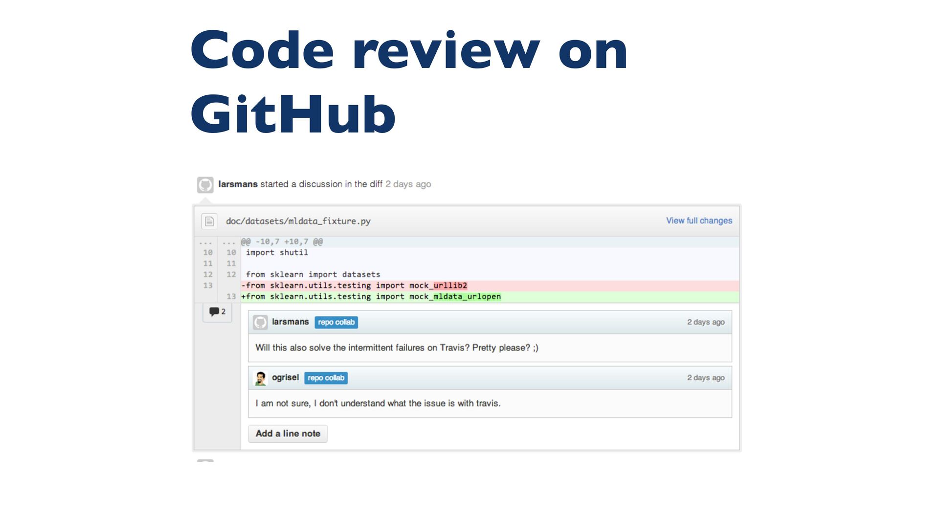Click 2 days ago timestamp on larsmans comment
939x528 pixels.
coord(705,322)
